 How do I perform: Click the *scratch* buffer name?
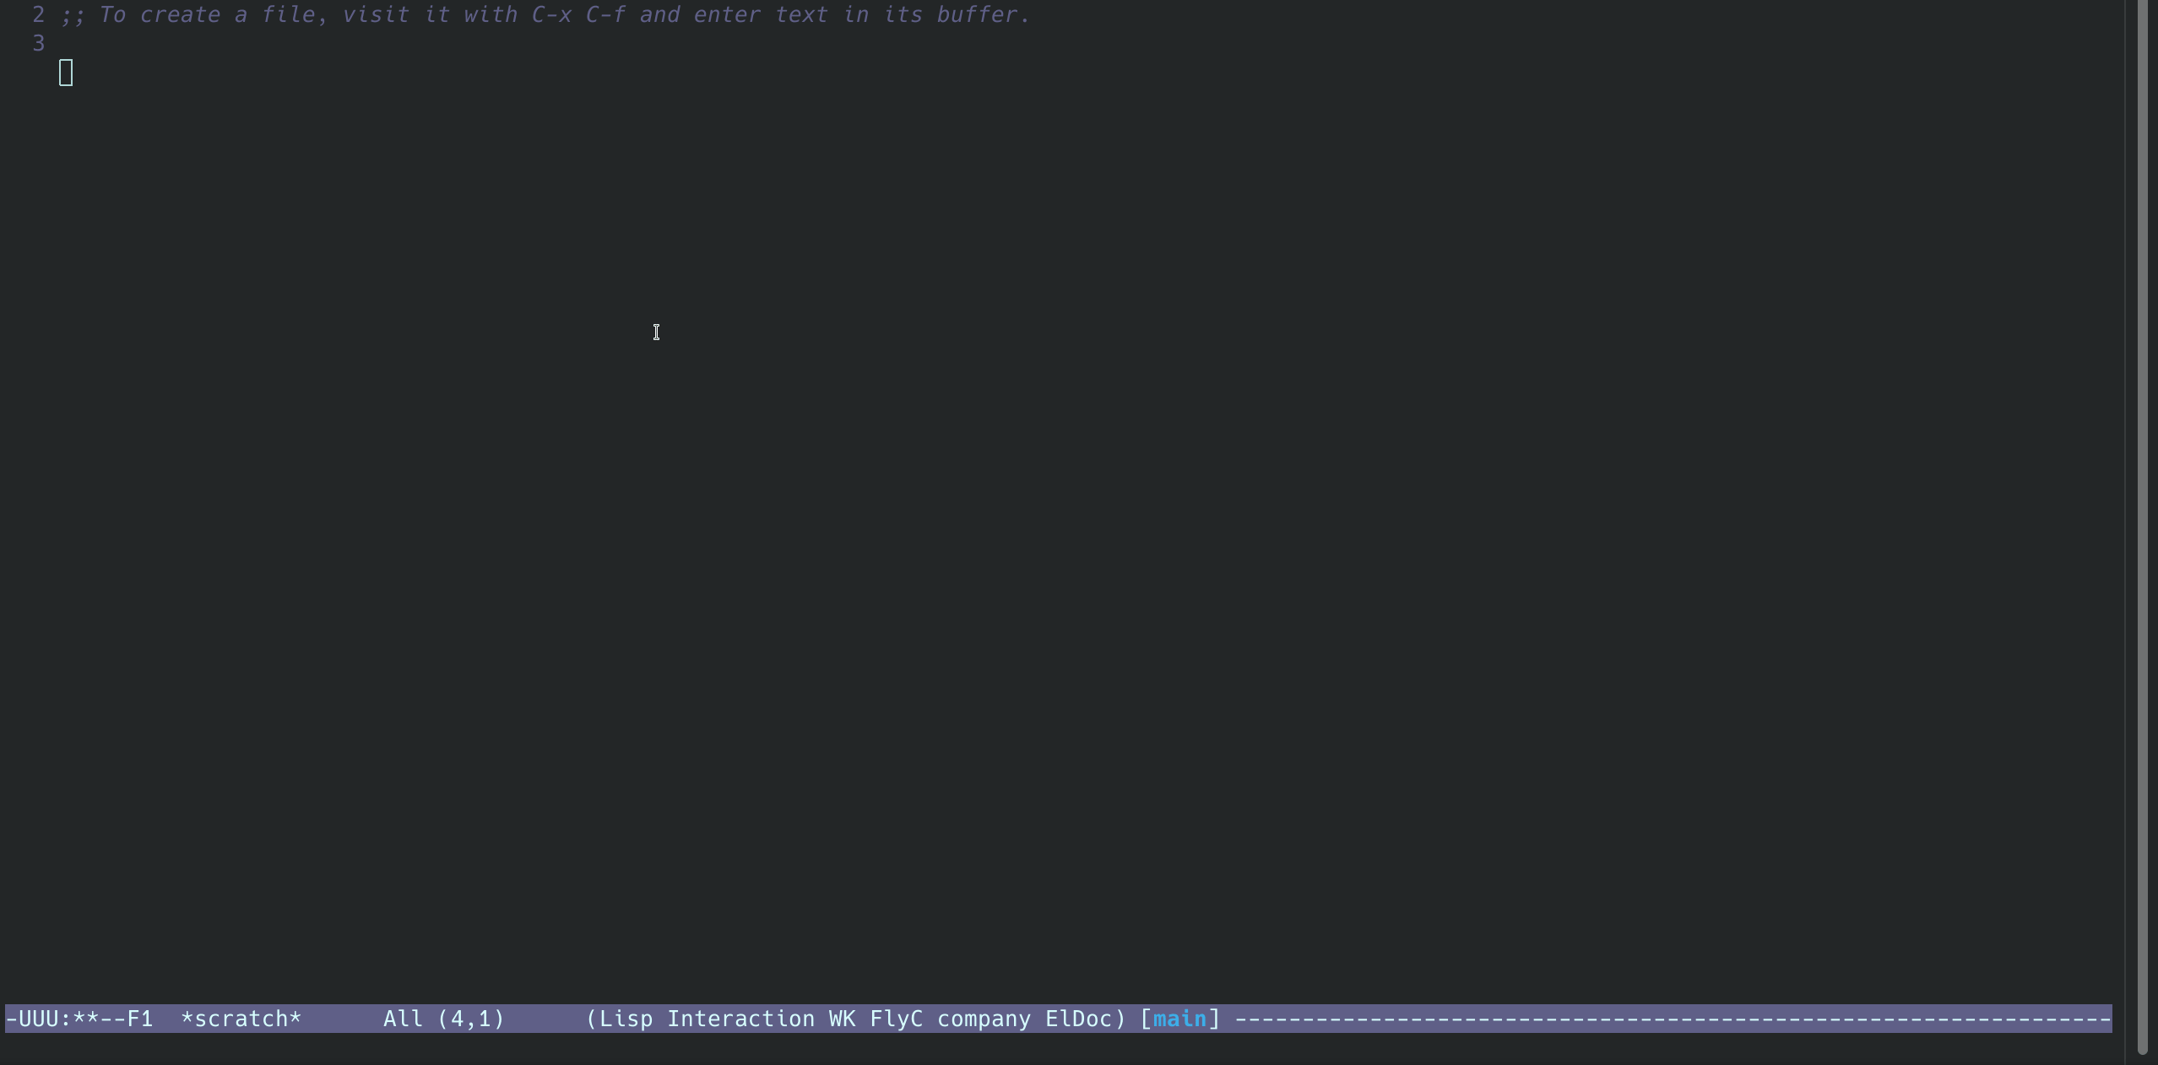click(241, 1019)
